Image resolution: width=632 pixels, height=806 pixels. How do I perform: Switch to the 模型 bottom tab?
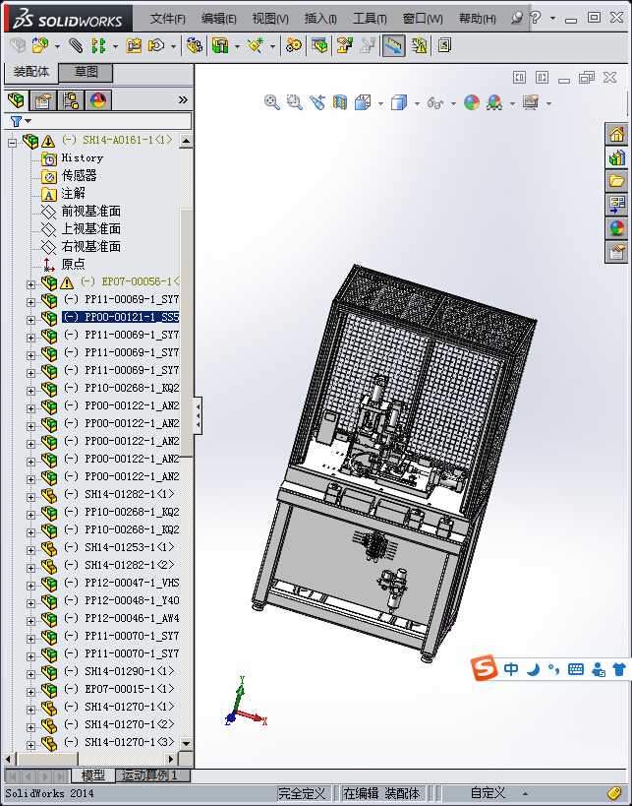[x=93, y=775]
